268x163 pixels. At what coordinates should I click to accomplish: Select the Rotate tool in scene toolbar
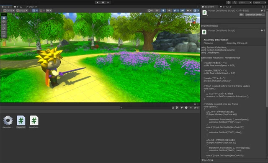pyautogui.click(x=4, y=25)
